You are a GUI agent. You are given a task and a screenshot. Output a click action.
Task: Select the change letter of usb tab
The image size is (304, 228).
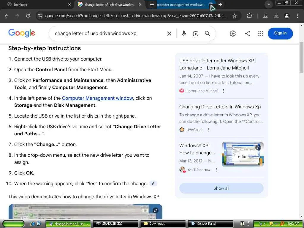(x=110, y=4)
